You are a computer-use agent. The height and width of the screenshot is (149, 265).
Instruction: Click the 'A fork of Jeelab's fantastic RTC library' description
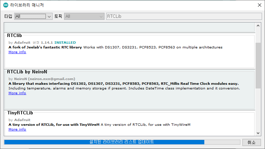pyautogui.click(x=45, y=47)
